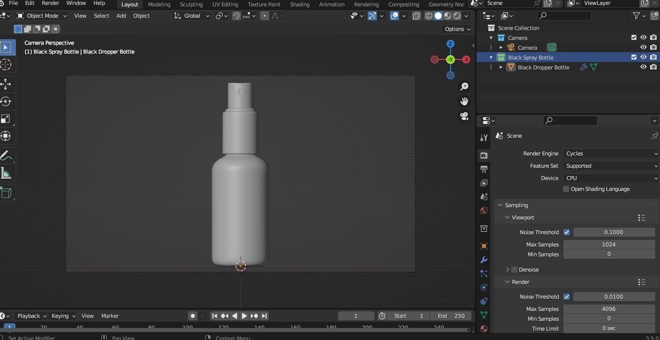Select the Measure tool
The image size is (660, 340).
tap(6, 173)
